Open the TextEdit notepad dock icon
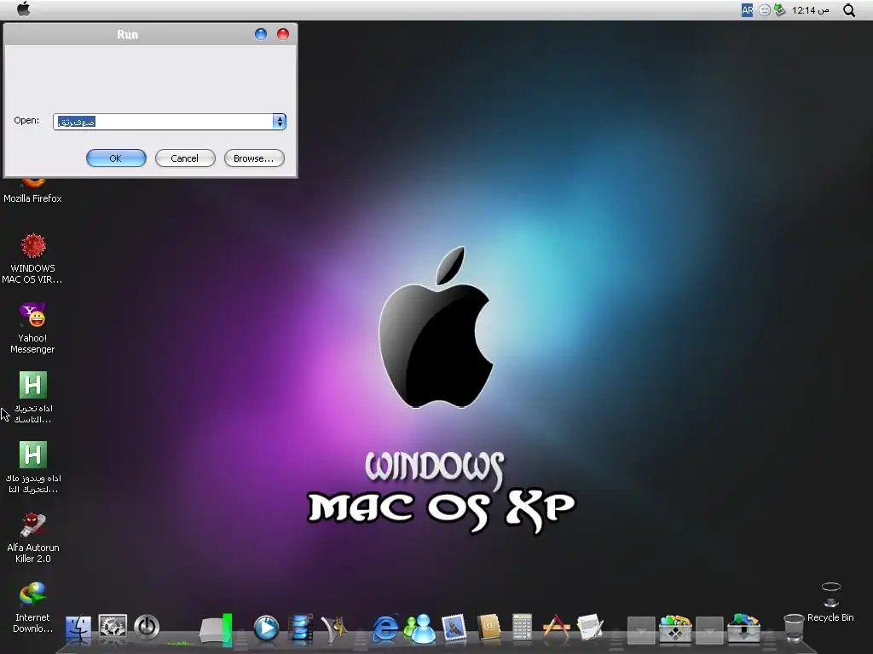 click(590, 628)
